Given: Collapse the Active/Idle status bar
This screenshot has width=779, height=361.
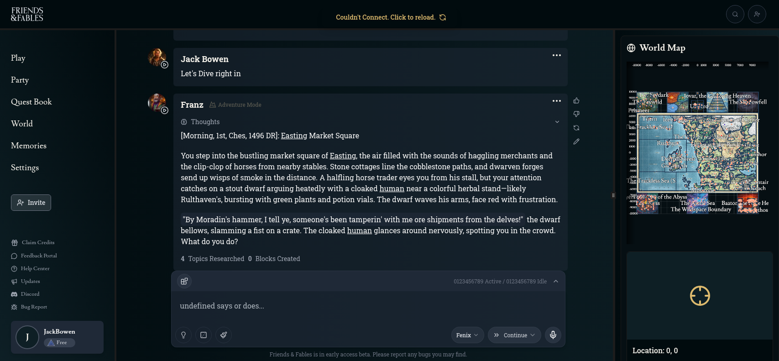Looking at the screenshot, I should point(556,281).
